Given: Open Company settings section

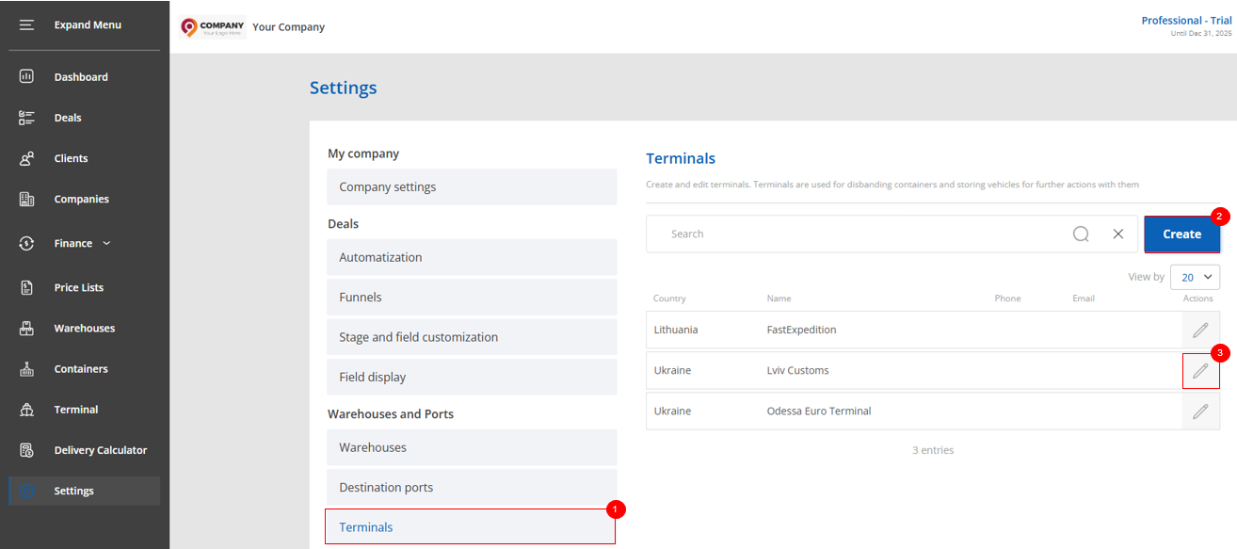Looking at the screenshot, I should coord(472,186).
